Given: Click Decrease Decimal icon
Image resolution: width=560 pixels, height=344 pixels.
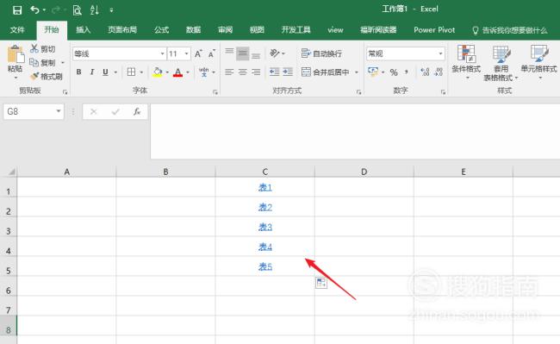Looking at the screenshot, I should coord(439,72).
